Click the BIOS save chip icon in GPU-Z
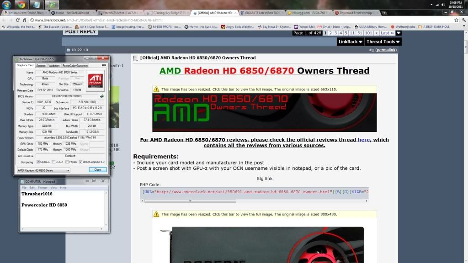The width and height of the screenshot is (468, 263). coord(102,96)
